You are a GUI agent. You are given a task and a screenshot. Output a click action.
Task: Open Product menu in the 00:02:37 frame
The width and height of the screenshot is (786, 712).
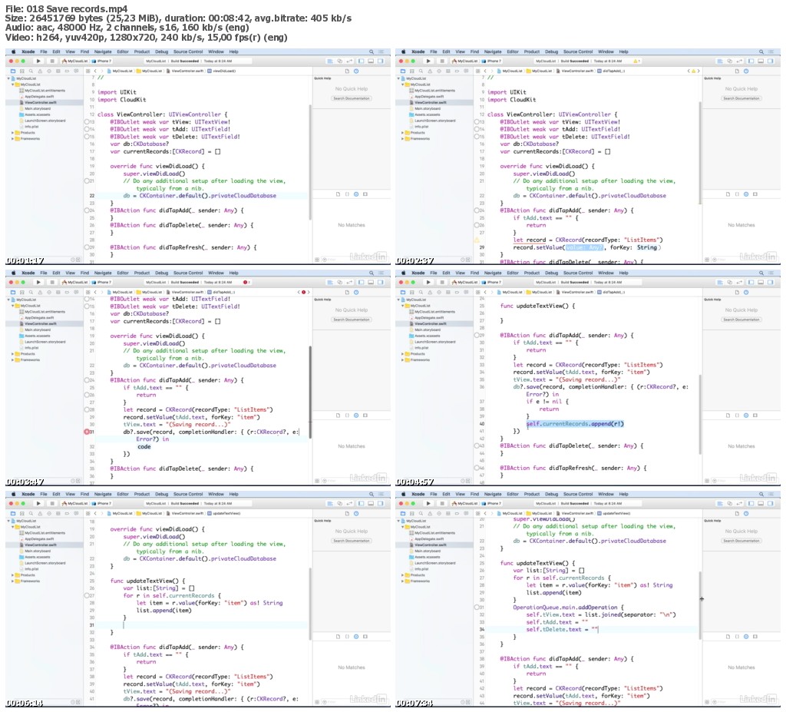point(532,51)
